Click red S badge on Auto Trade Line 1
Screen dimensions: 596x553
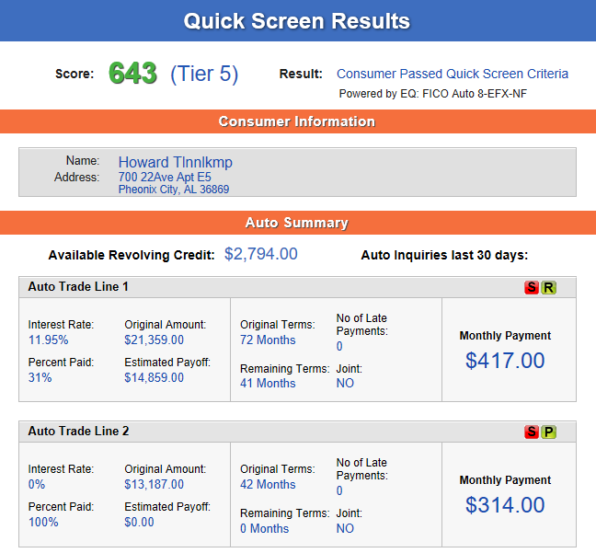532,288
